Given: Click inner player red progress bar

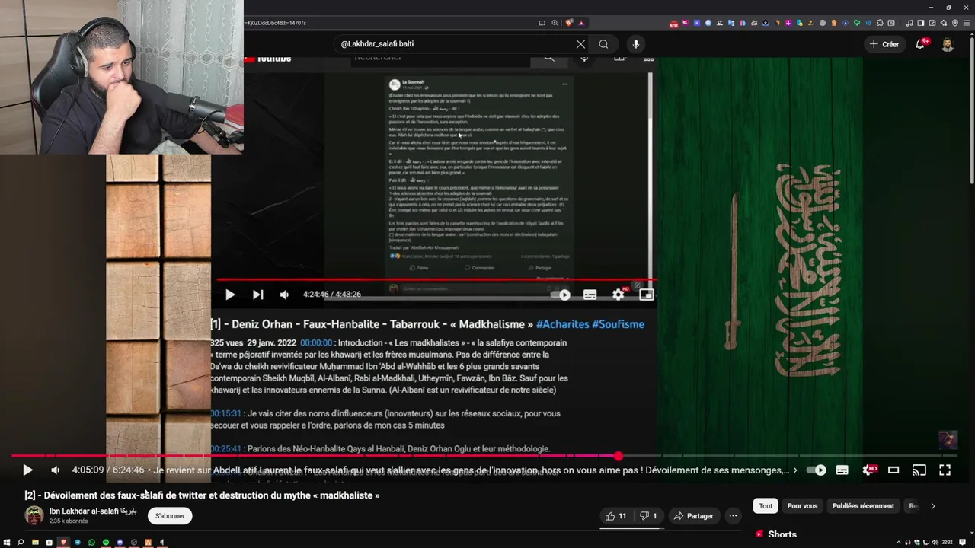Looking at the screenshot, I should point(436,280).
